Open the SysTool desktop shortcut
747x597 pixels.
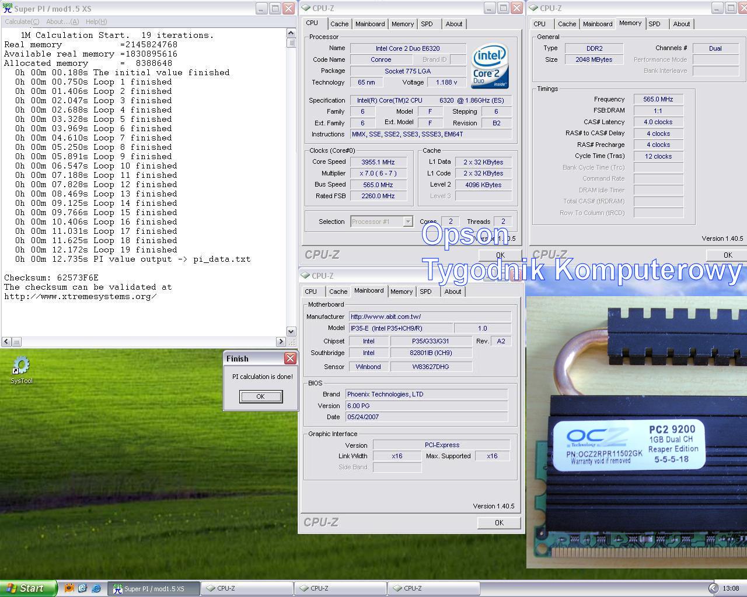click(21, 370)
